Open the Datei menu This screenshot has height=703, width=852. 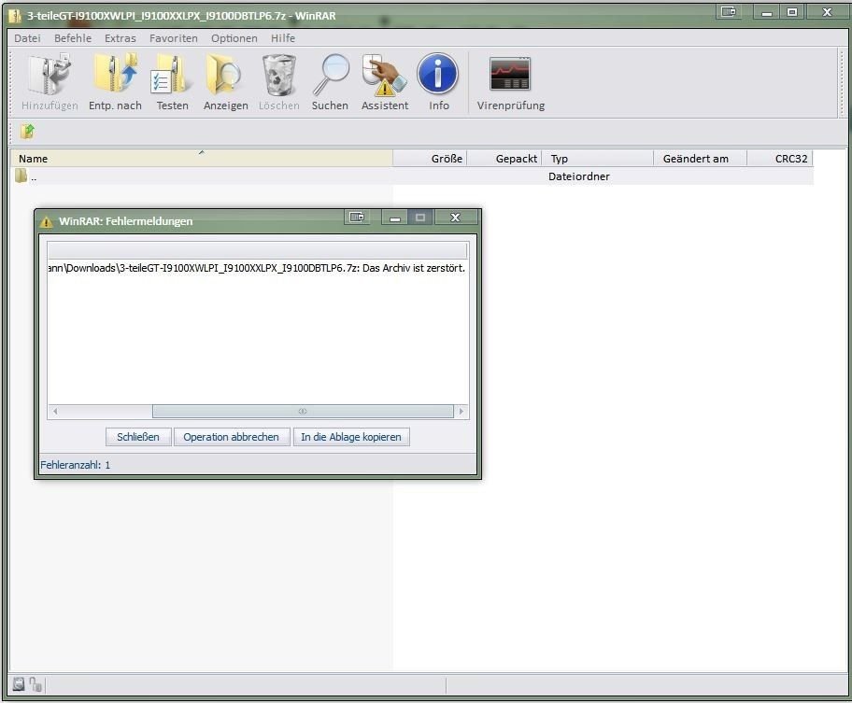[27, 38]
